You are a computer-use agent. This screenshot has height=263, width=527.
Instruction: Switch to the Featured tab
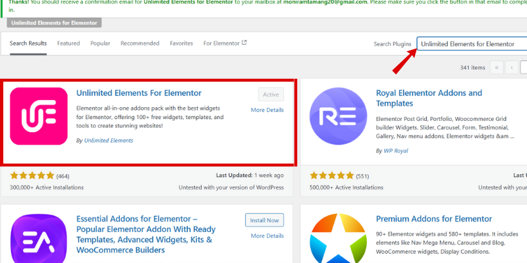tap(69, 43)
